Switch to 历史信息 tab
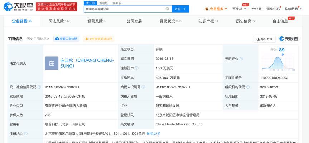The height and width of the screenshot is (143, 309). click(x=246, y=21)
